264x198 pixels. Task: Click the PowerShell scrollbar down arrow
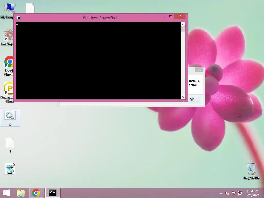click(x=183, y=97)
